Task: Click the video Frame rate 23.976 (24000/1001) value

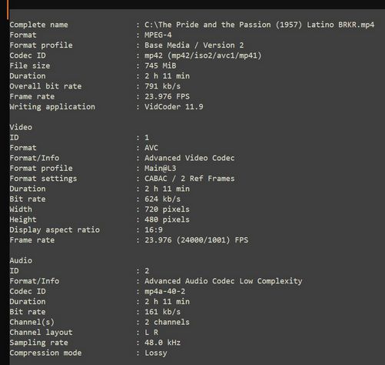Action: pyautogui.click(x=196, y=240)
